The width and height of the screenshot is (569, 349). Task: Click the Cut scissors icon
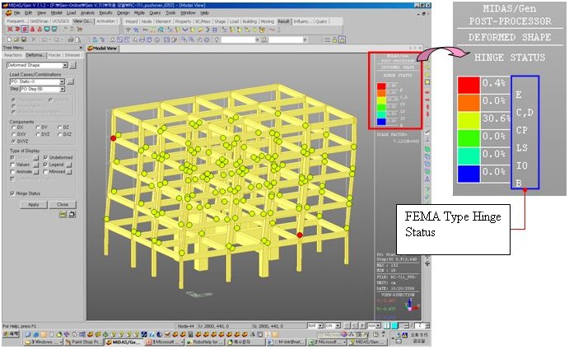point(34,40)
